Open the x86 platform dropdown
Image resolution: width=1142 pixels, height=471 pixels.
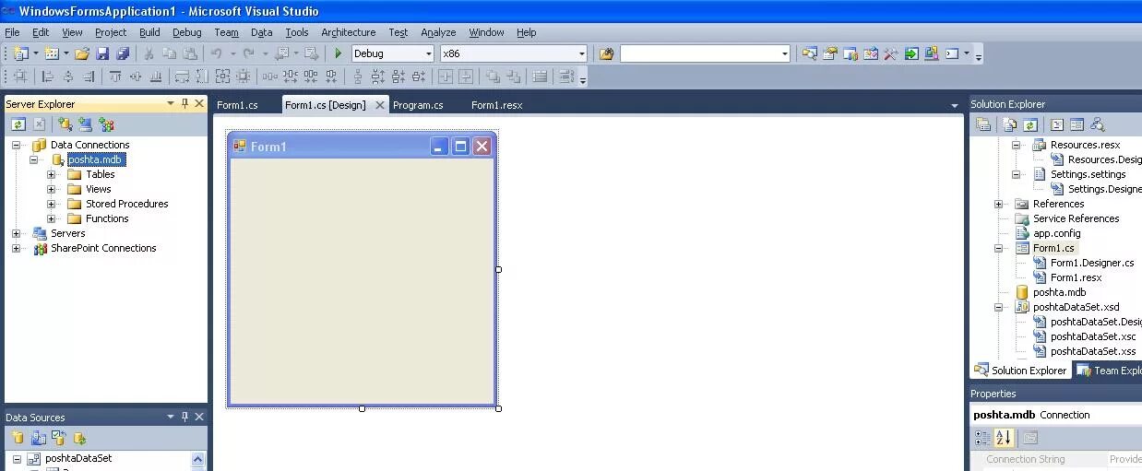pos(581,53)
